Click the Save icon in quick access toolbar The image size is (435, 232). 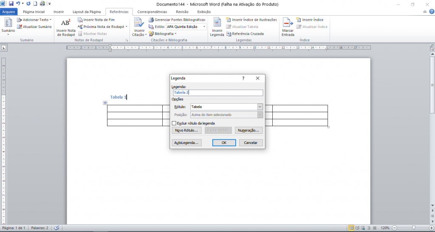pos(11,3)
